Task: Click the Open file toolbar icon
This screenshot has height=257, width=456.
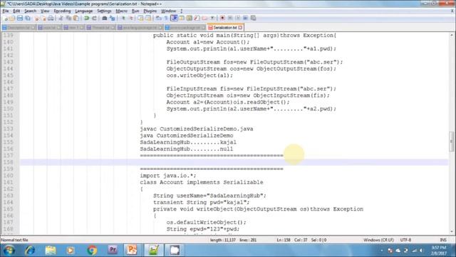Action: 12,19
